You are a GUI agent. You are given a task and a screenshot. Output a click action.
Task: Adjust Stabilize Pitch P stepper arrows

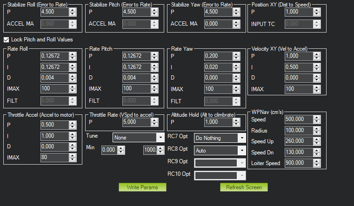coord(154,12)
